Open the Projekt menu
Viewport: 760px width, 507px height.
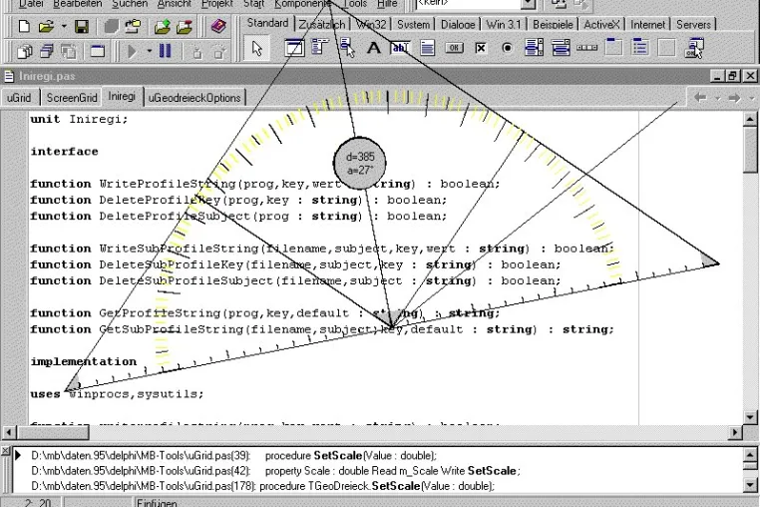coord(217,4)
